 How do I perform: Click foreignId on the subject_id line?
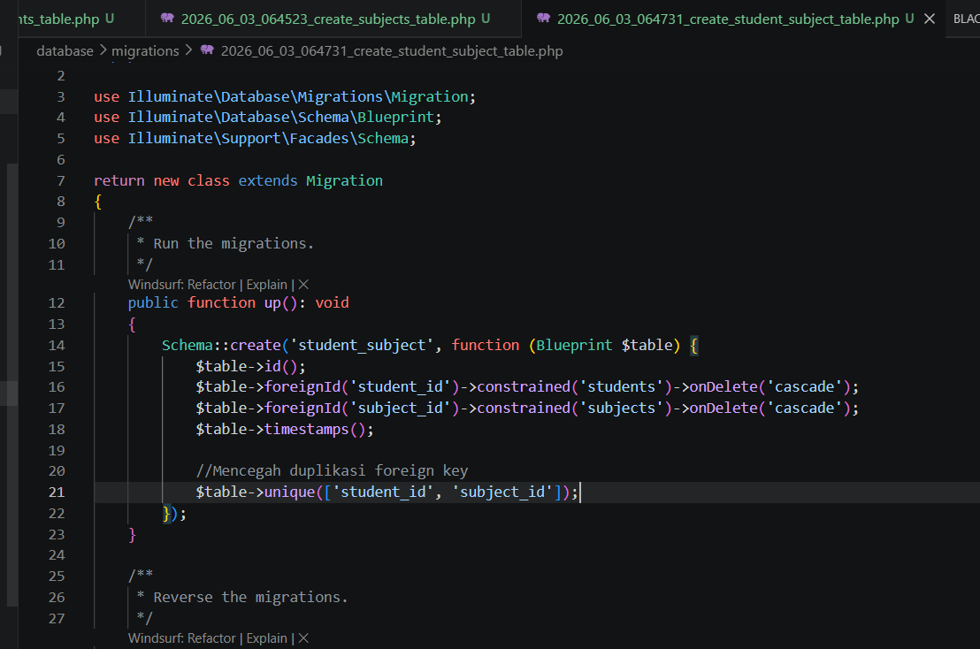click(302, 408)
